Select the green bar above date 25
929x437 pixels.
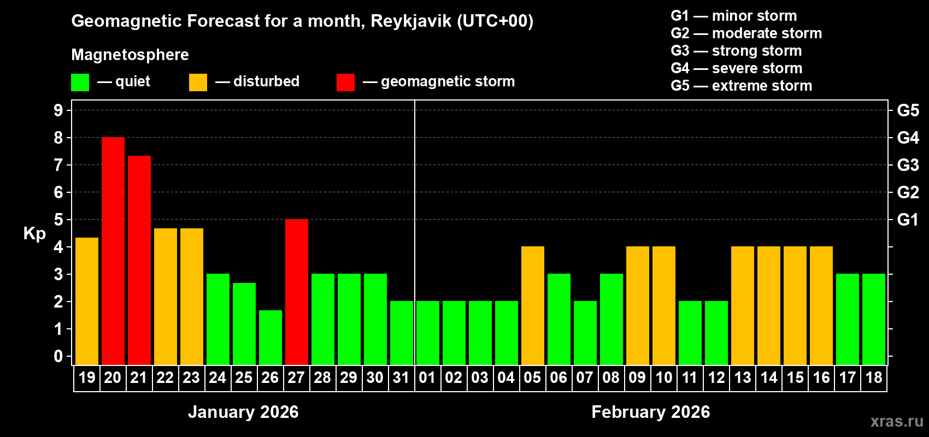(x=244, y=324)
